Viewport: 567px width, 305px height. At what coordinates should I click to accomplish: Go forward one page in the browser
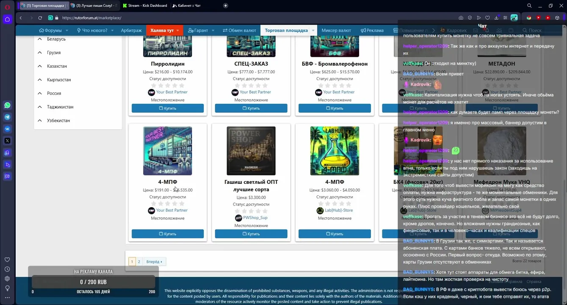pyautogui.click(x=31, y=18)
